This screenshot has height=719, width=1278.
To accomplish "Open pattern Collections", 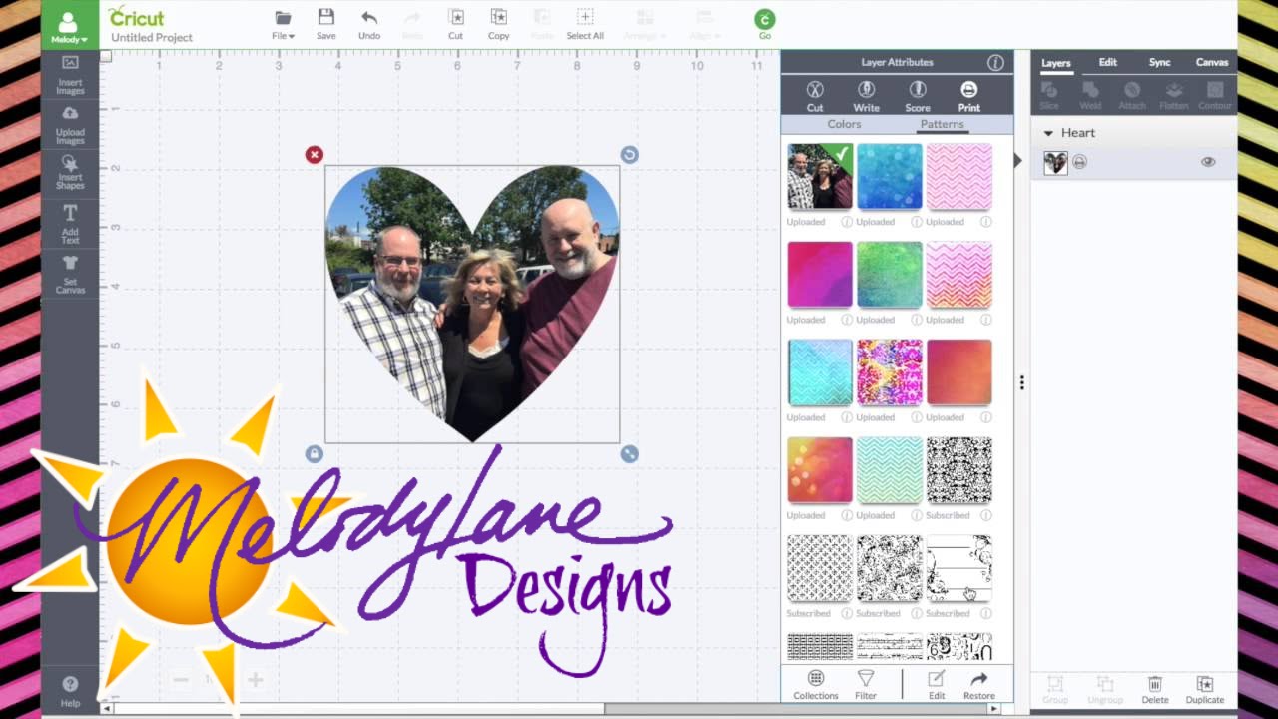I will [x=816, y=685].
